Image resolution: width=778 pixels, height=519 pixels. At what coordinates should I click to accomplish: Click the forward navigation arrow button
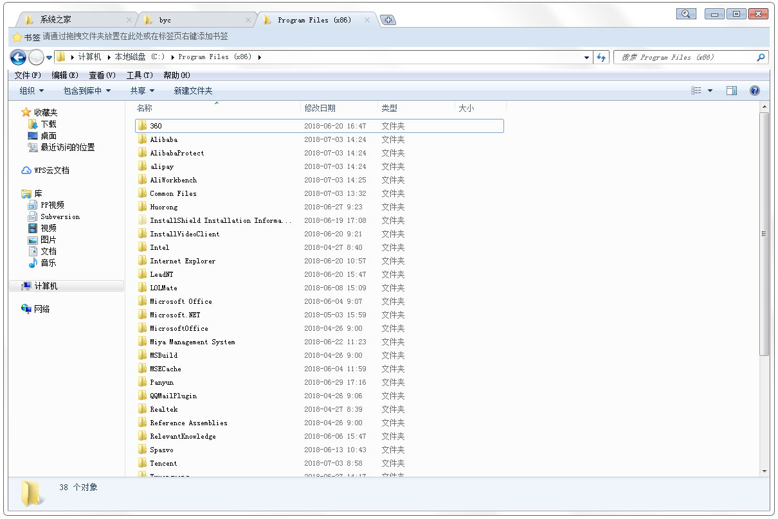pos(36,57)
